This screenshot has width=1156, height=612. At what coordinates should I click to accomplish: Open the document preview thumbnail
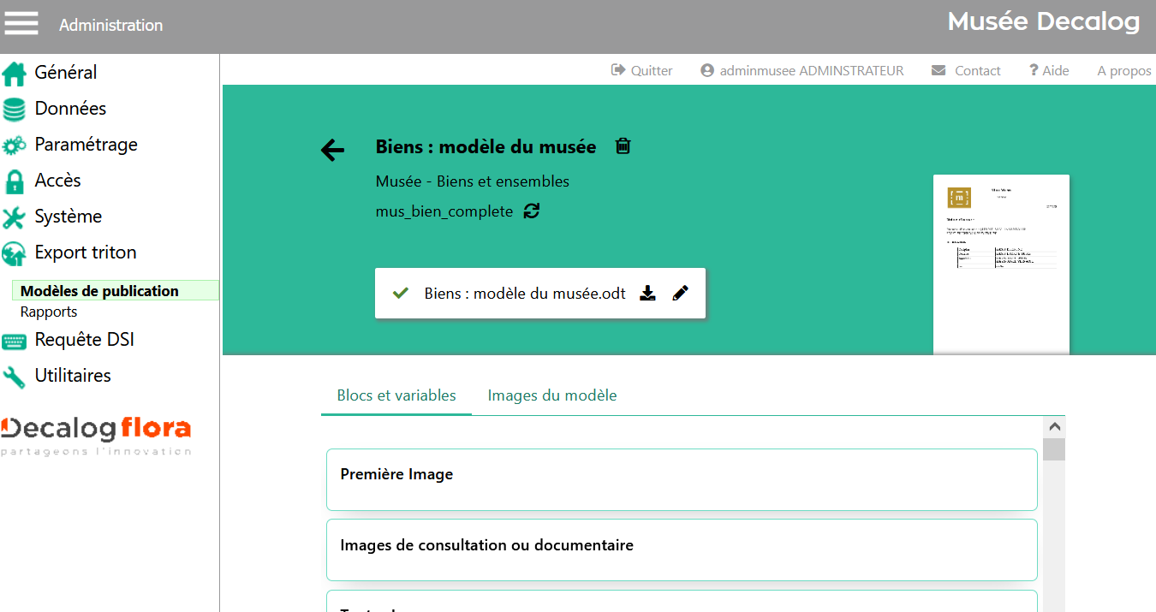click(x=1001, y=264)
